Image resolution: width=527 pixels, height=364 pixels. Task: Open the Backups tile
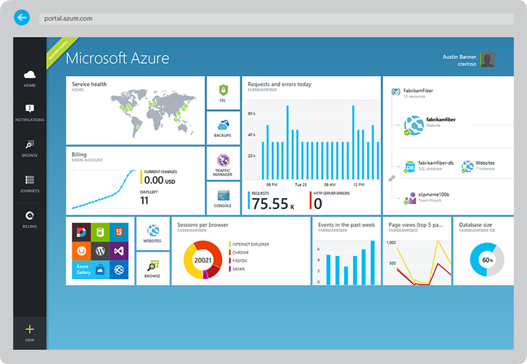223,128
